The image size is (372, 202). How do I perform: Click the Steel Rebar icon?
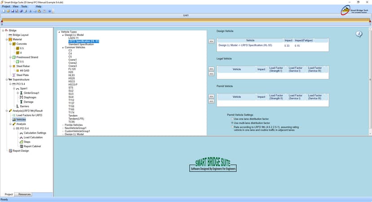tap(14, 66)
